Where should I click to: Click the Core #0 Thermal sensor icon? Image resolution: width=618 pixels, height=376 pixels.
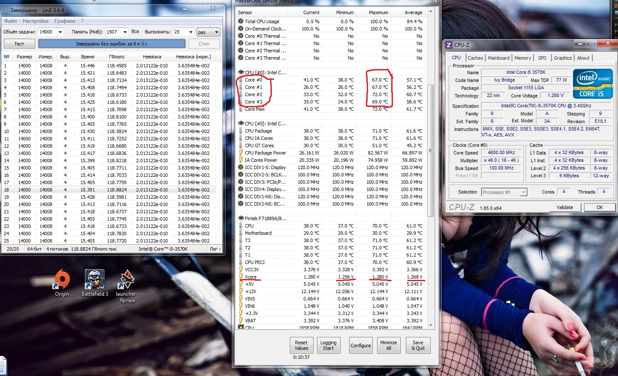click(241, 36)
